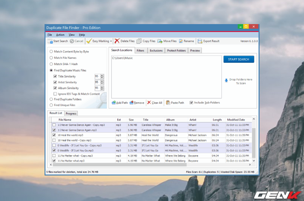Open the Help menu

click(82, 35)
